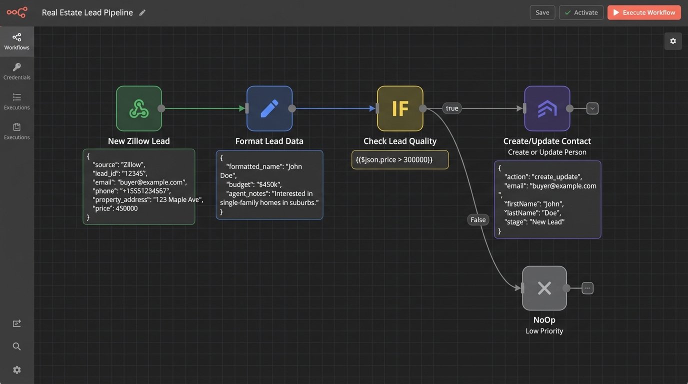Image resolution: width=688 pixels, height=384 pixels.
Task: Click the n8n logo in the header
Action: pyautogui.click(x=17, y=12)
